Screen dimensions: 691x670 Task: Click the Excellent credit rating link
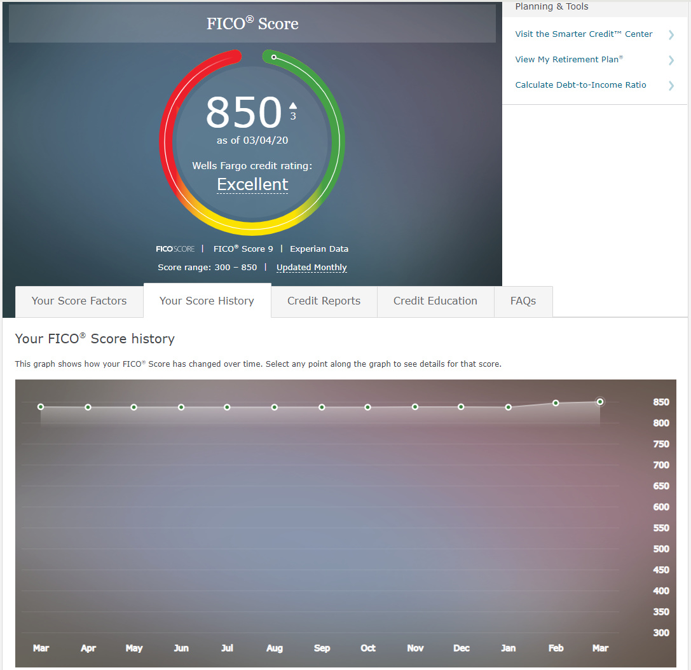(252, 184)
